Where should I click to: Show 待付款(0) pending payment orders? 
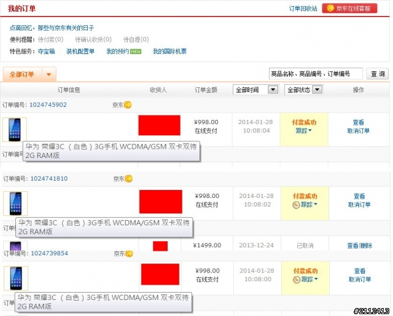point(50,39)
